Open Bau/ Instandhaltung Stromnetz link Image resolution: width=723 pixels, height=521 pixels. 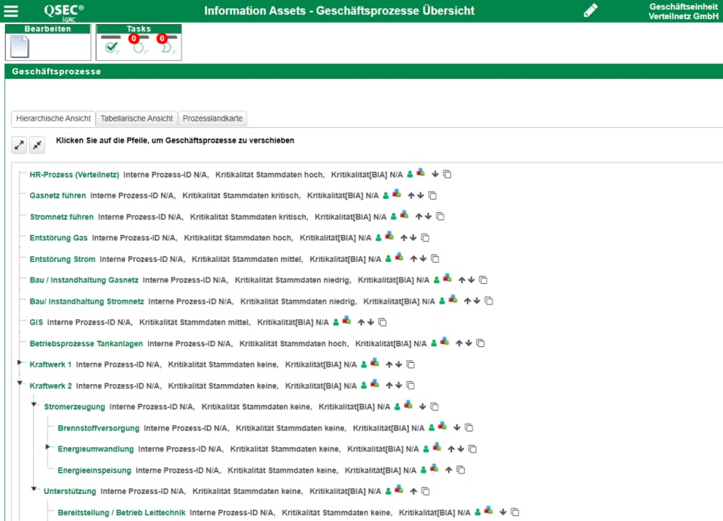tap(87, 302)
